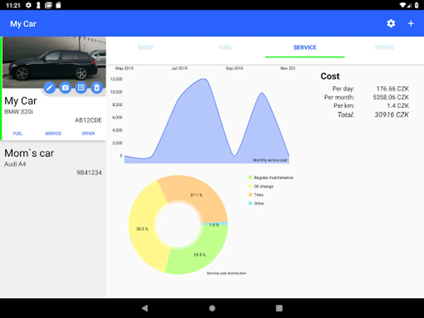Tap the 5358.06 CZK per month value
The width and height of the screenshot is (424, 318).
(x=391, y=97)
